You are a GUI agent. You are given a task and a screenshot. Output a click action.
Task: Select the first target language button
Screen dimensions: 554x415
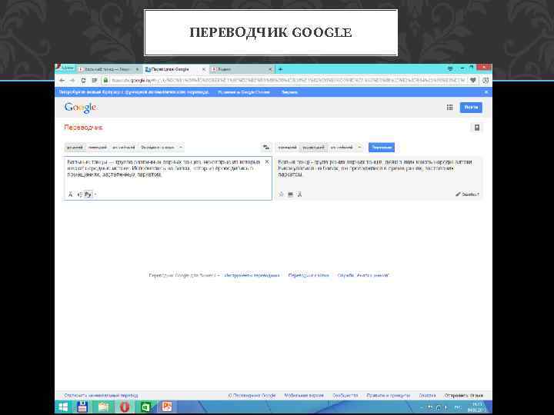point(287,147)
